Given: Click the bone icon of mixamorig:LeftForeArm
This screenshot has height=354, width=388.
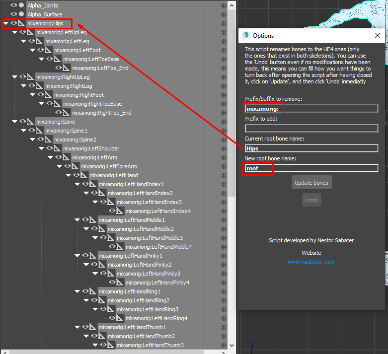Looking at the screenshot, I should pyautogui.click(x=75, y=166).
